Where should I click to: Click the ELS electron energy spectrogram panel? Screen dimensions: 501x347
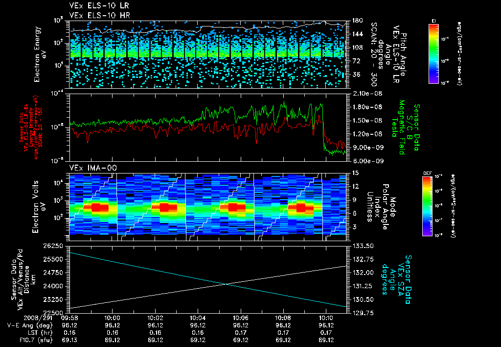coord(207,54)
